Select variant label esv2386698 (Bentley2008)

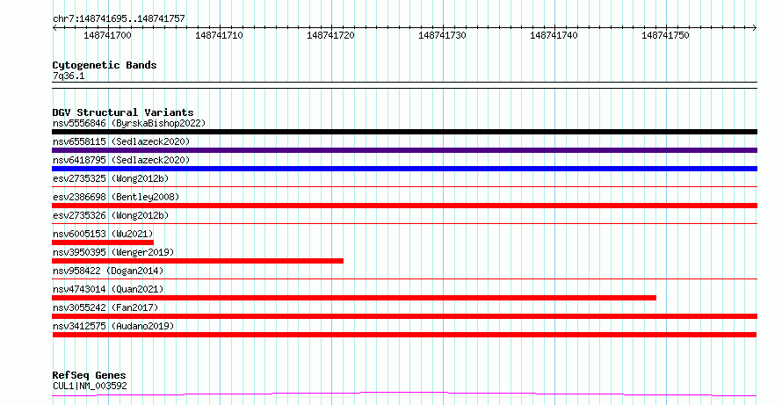pos(116,197)
